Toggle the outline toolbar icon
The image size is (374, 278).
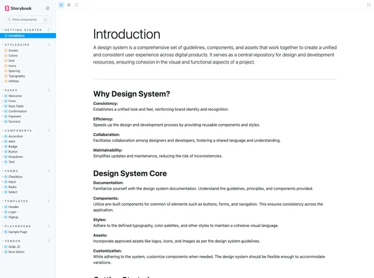pyautogui.click(x=77, y=5)
